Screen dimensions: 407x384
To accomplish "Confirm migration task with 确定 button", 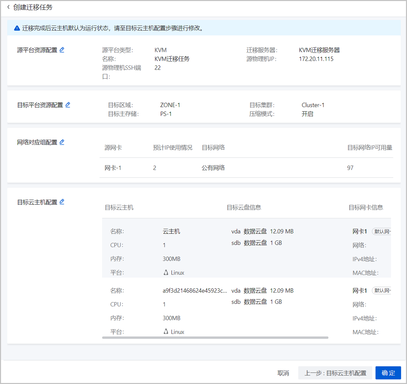I will click(388, 372).
